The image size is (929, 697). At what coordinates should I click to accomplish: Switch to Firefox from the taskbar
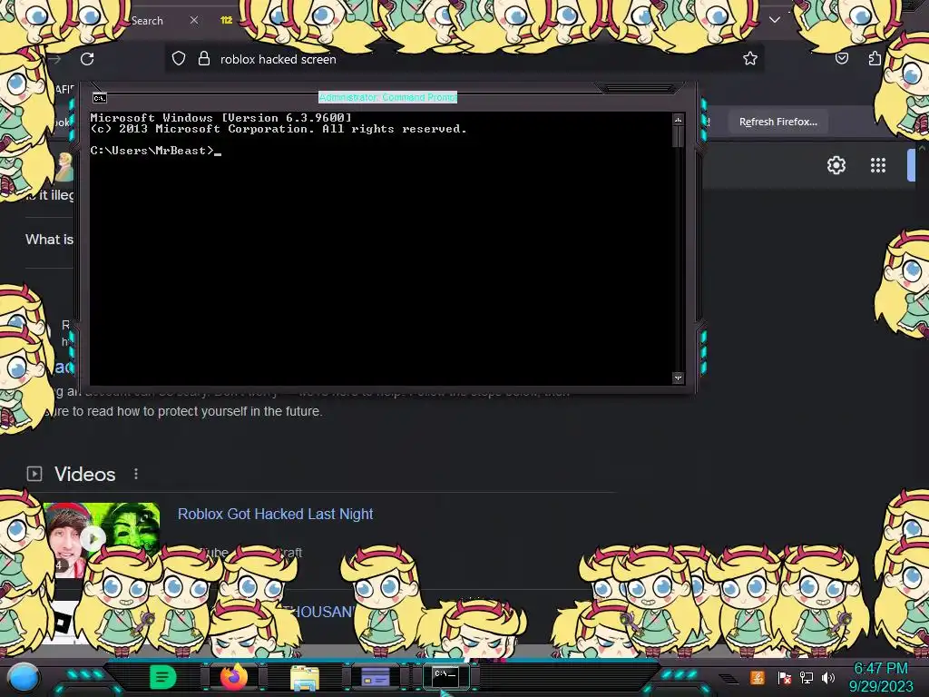coord(233,676)
